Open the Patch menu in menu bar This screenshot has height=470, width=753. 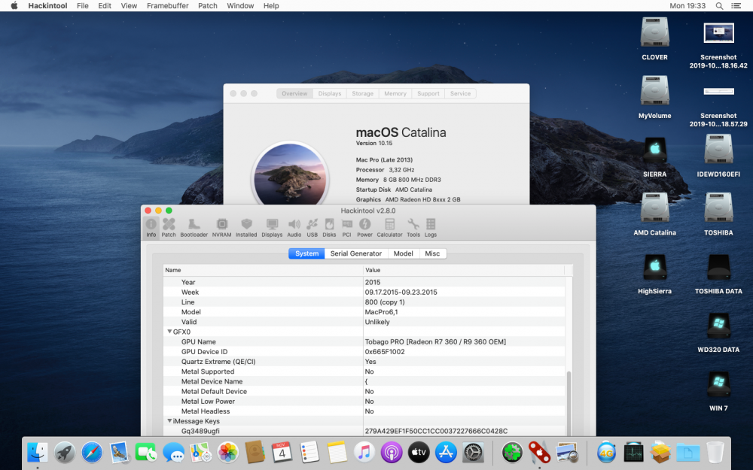208,6
